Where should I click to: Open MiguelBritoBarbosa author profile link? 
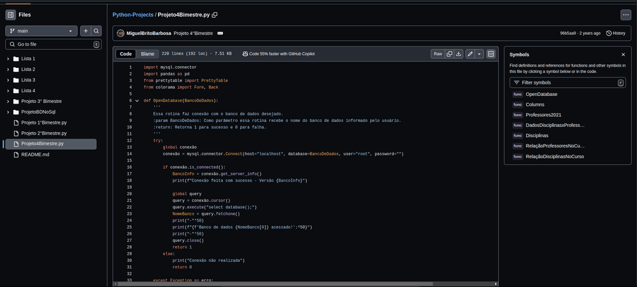point(148,33)
